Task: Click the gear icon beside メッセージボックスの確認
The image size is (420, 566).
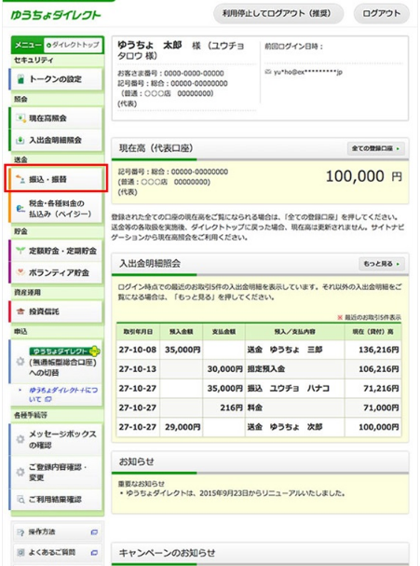Action: [20, 439]
